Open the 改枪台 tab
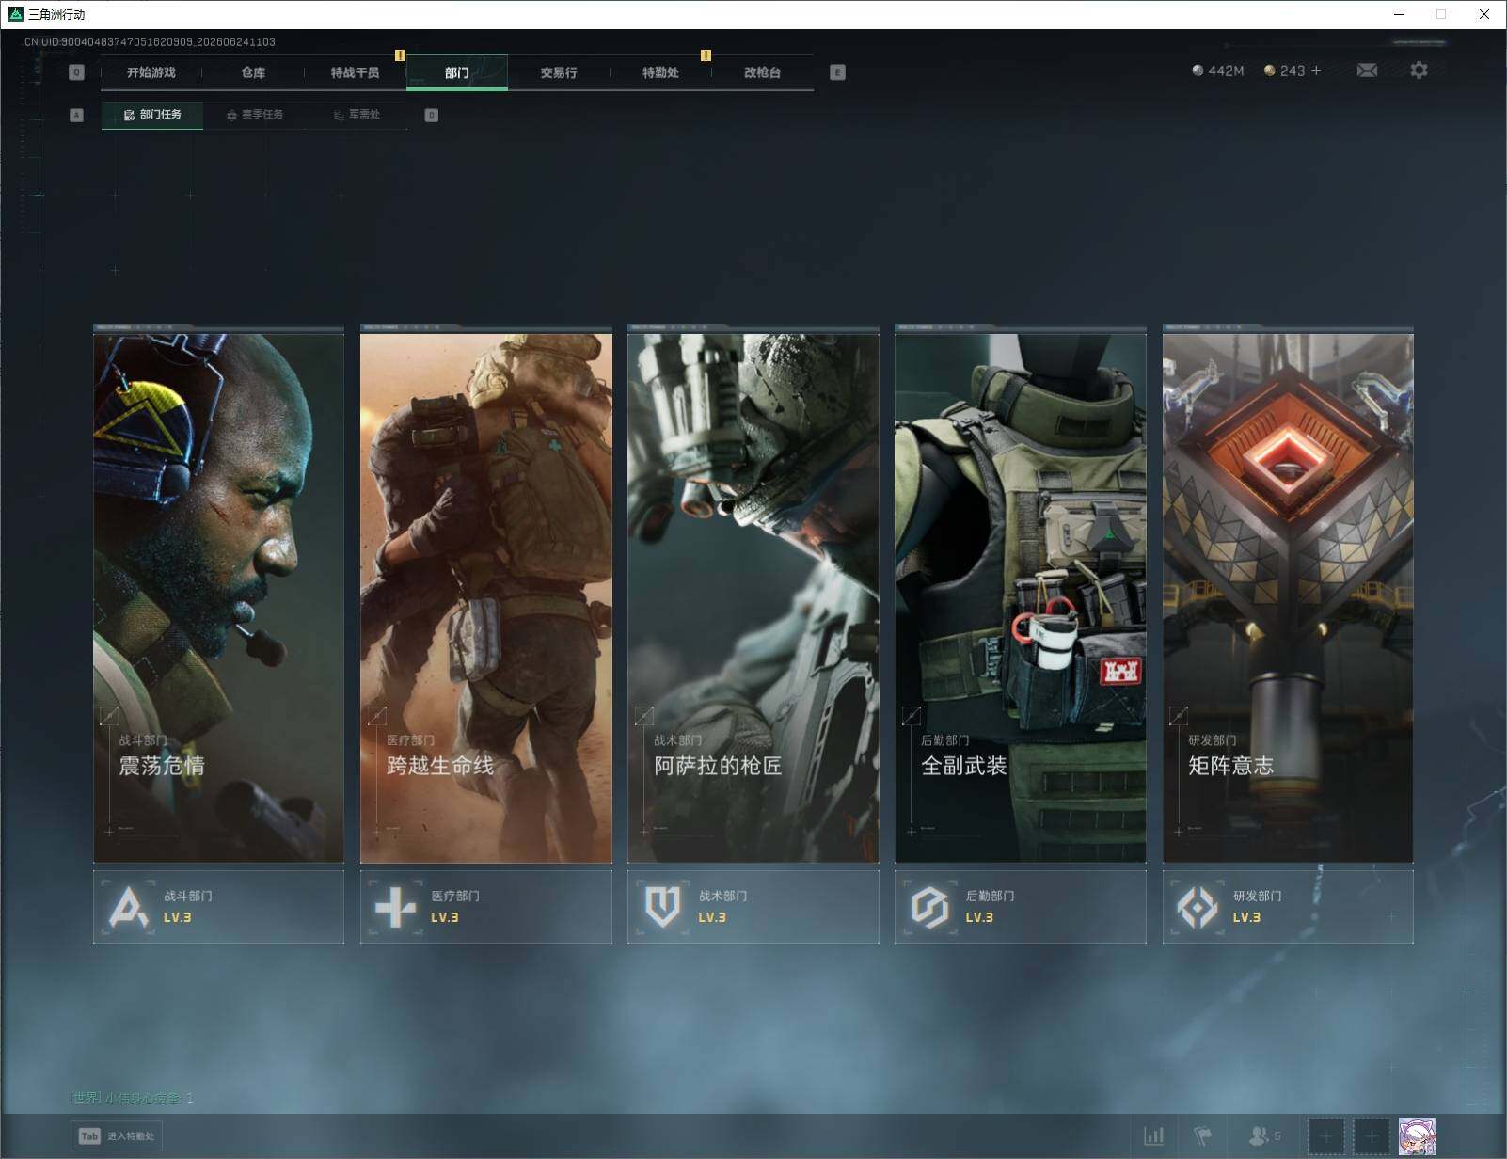Screen dimensions: 1507x1159 click(x=762, y=72)
